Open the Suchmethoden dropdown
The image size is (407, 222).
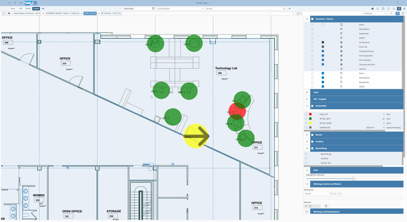point(180,9)
